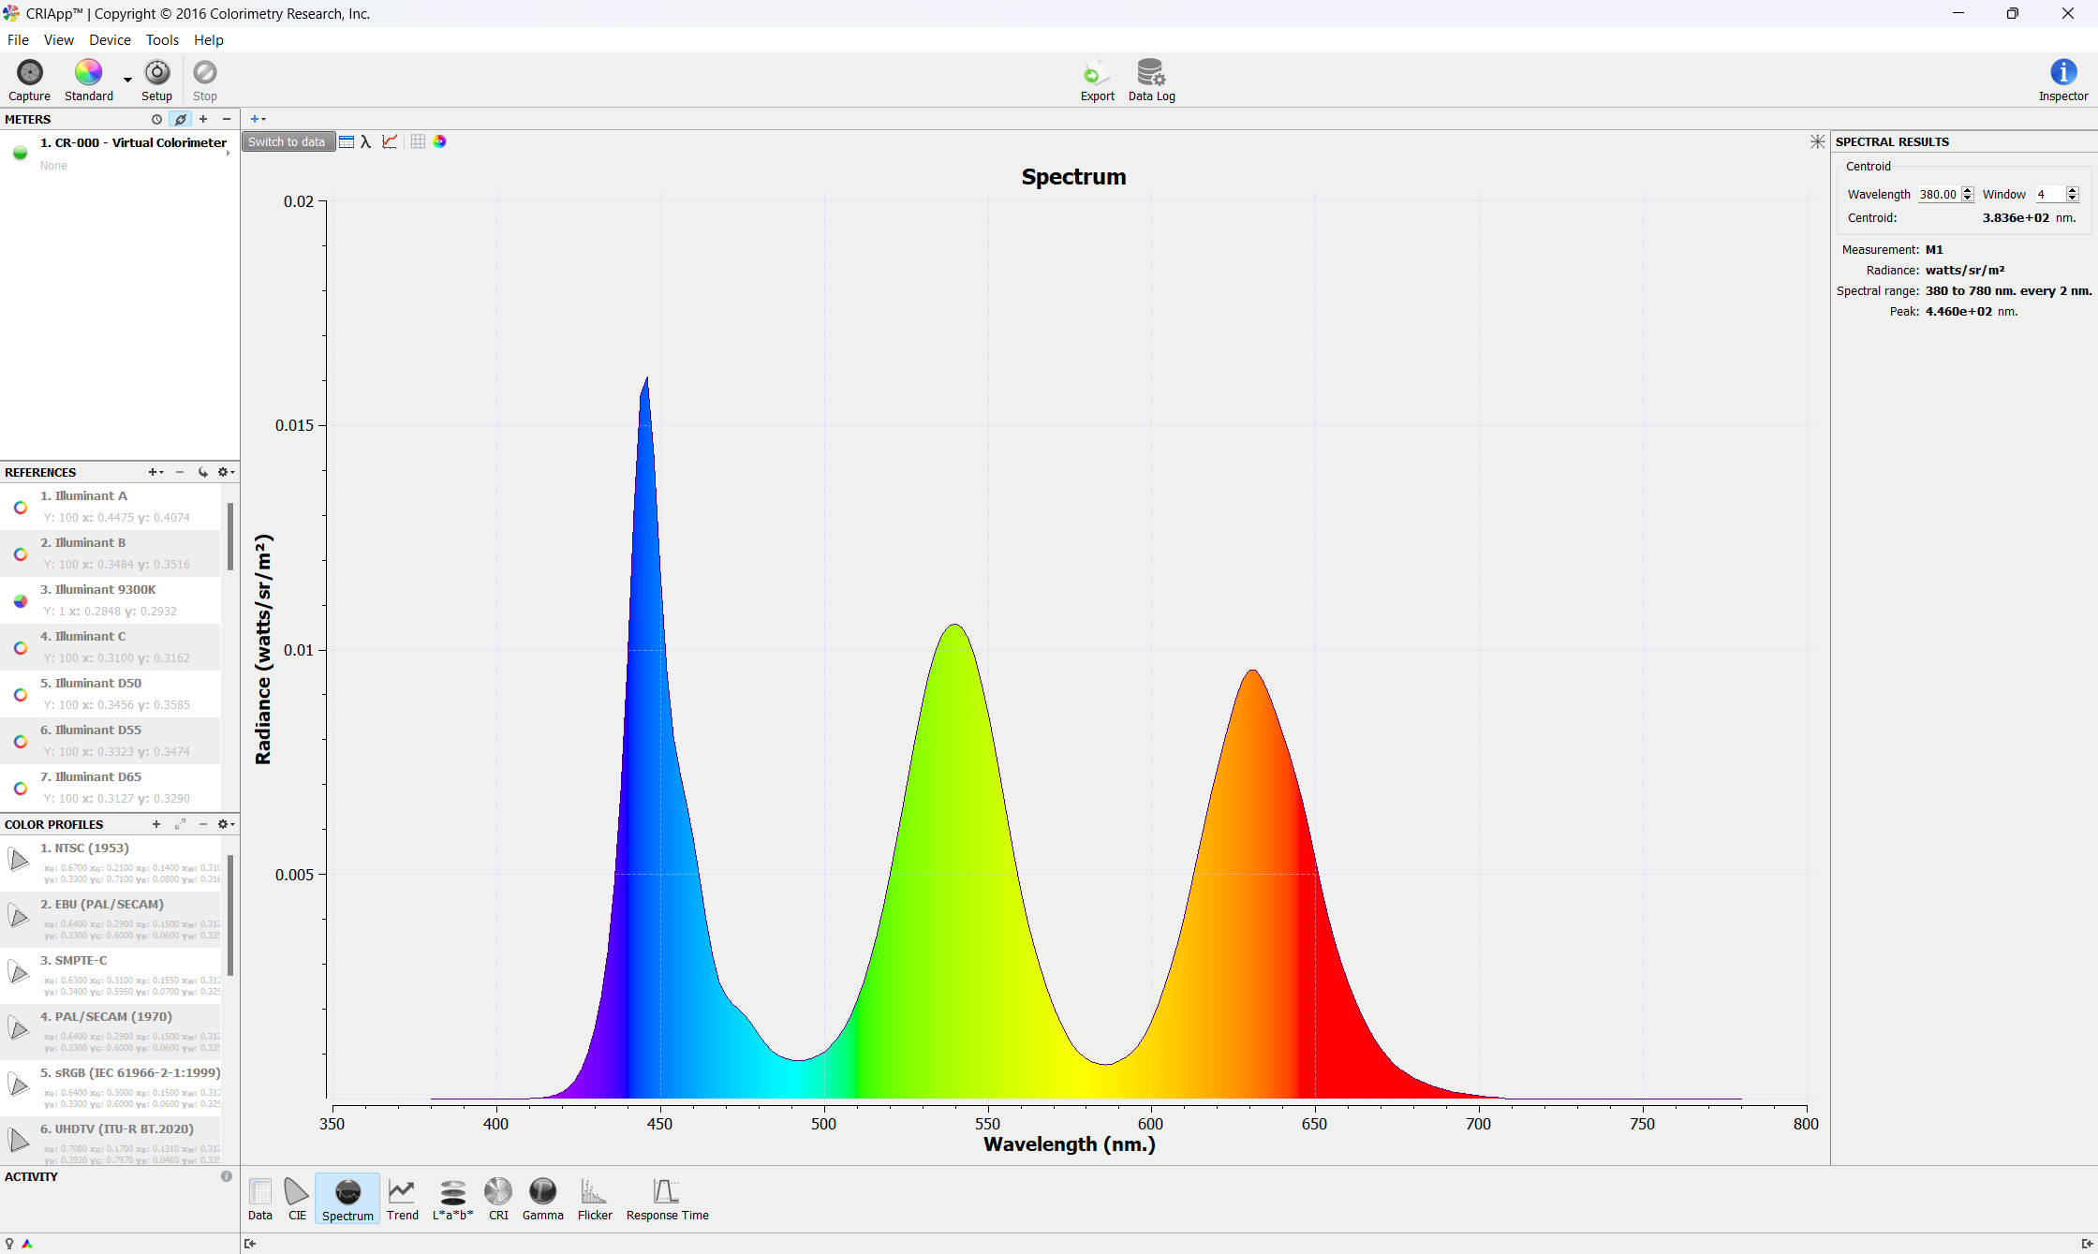2098x1254 pixels.
Task: Expand the Standard dropdown arrow
Action: pyautogui.click(x=127, y=81)
